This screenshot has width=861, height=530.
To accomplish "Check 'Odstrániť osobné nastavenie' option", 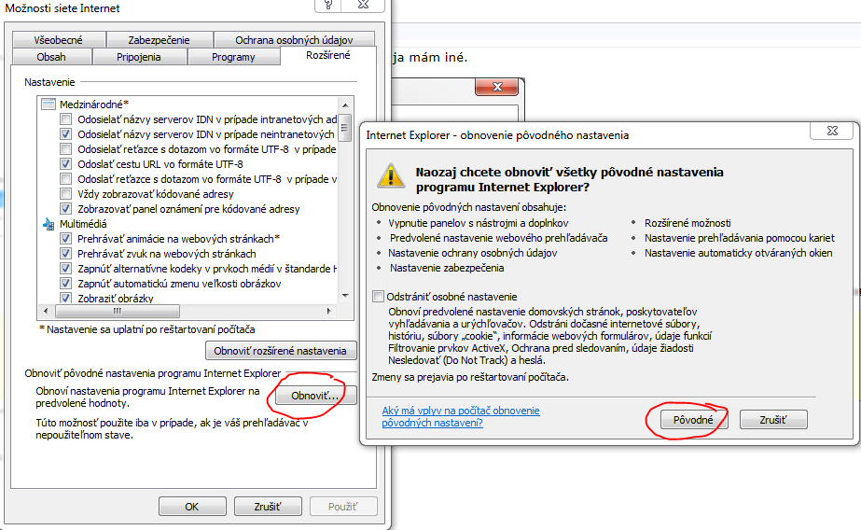I will point(378,297).
